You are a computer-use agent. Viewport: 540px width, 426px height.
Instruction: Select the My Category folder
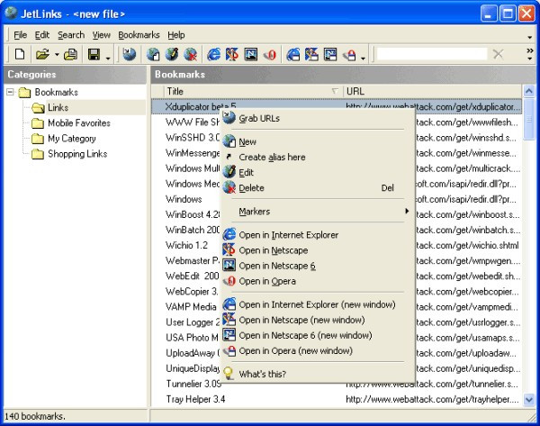click(72, 139)
